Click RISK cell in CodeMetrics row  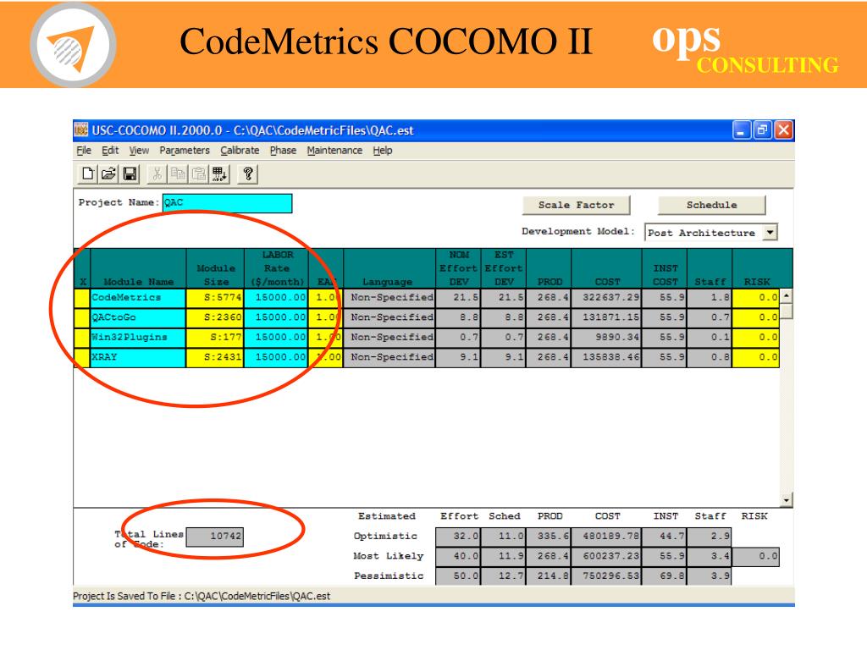(756, 297)
